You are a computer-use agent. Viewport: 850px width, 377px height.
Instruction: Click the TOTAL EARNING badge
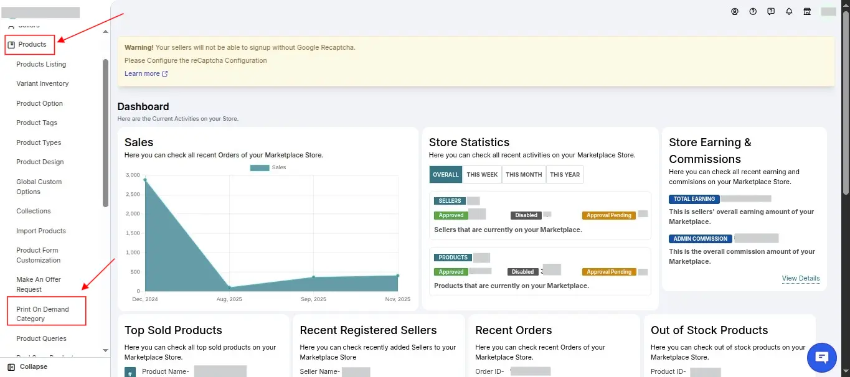694,199
